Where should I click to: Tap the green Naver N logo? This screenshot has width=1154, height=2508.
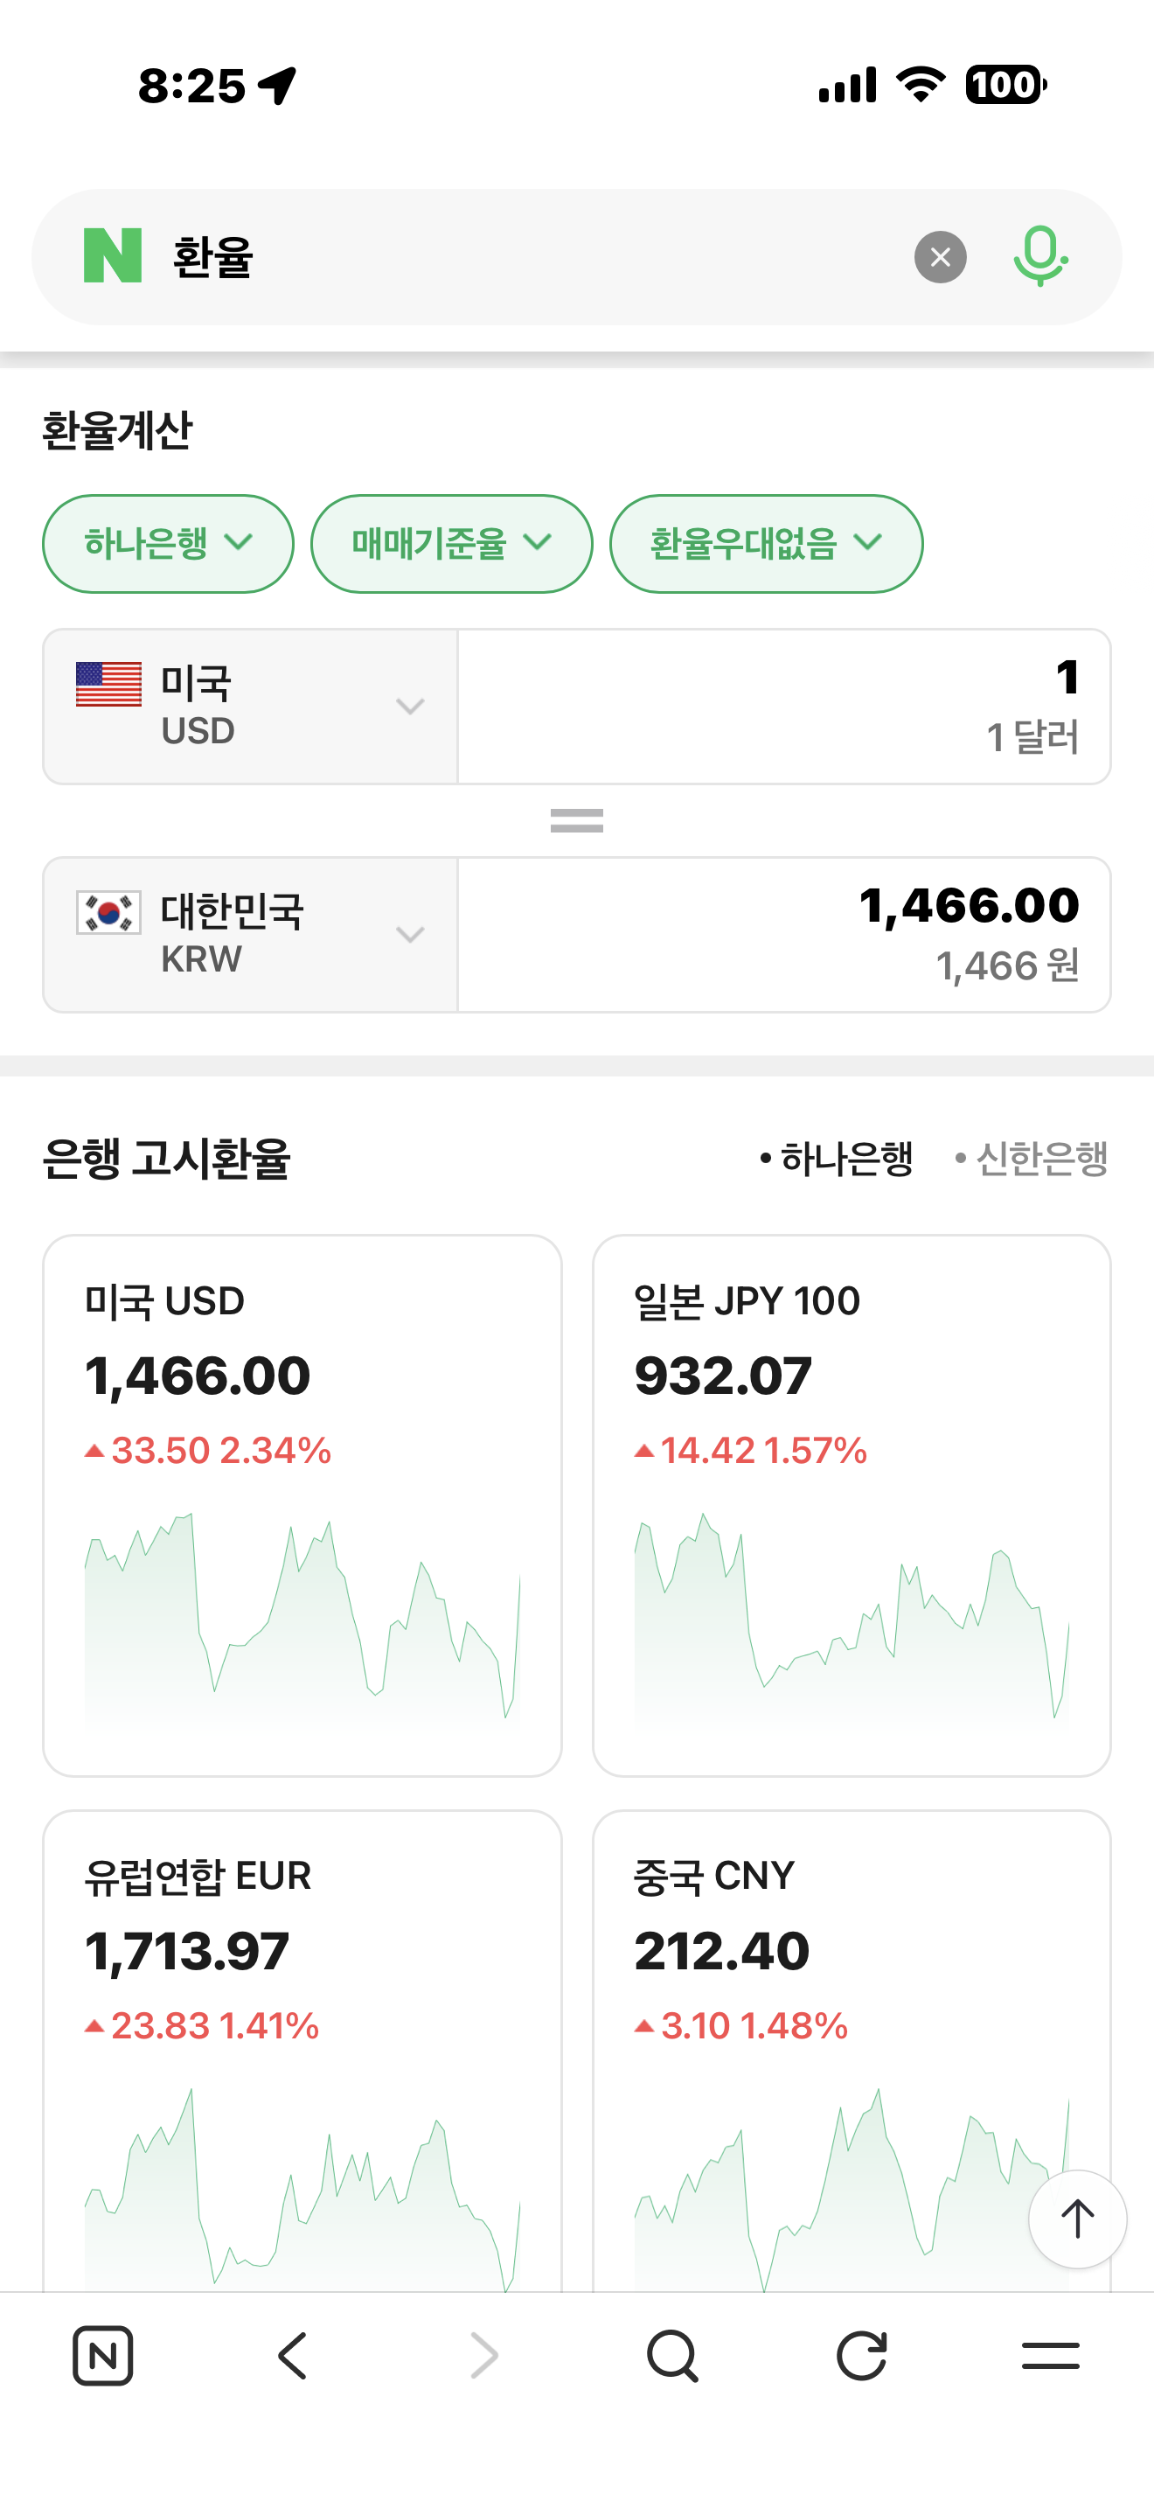coord(113,256)
